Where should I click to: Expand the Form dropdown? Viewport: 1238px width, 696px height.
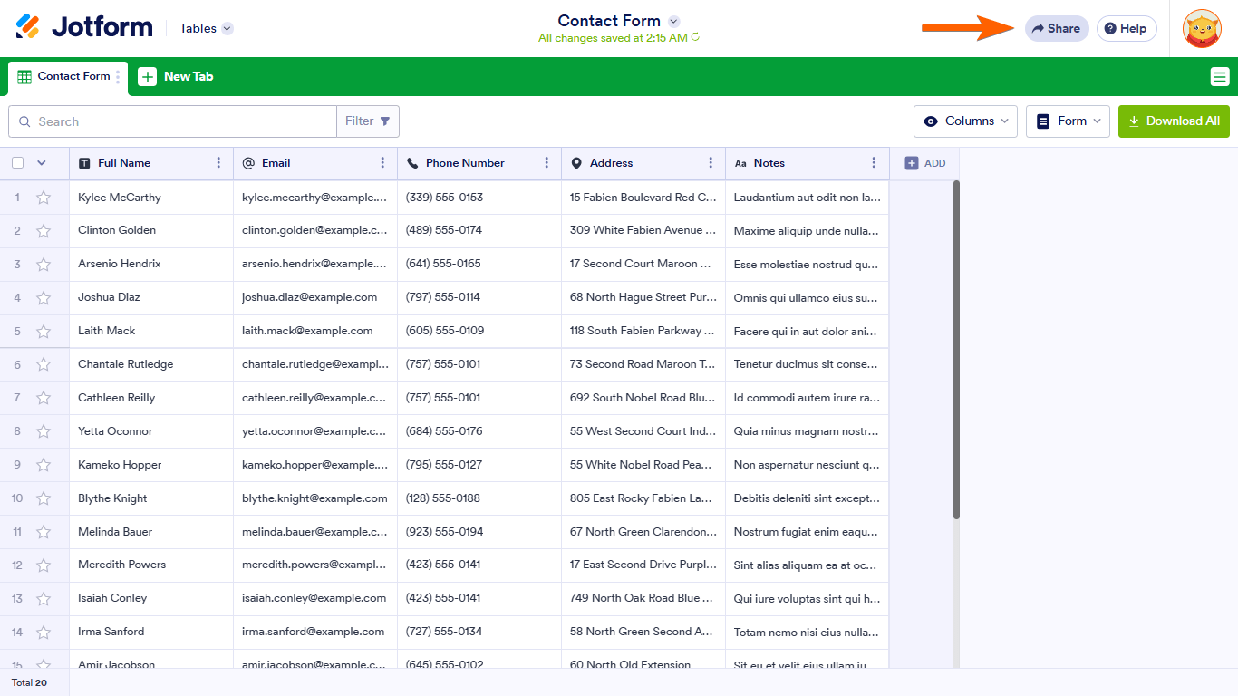point(1068,121)
